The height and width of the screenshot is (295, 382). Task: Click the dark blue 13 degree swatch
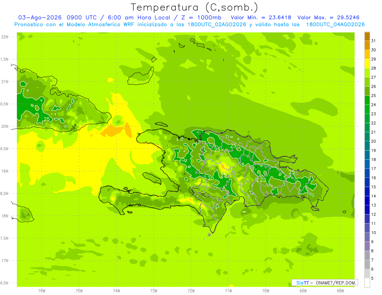(367, 201)
